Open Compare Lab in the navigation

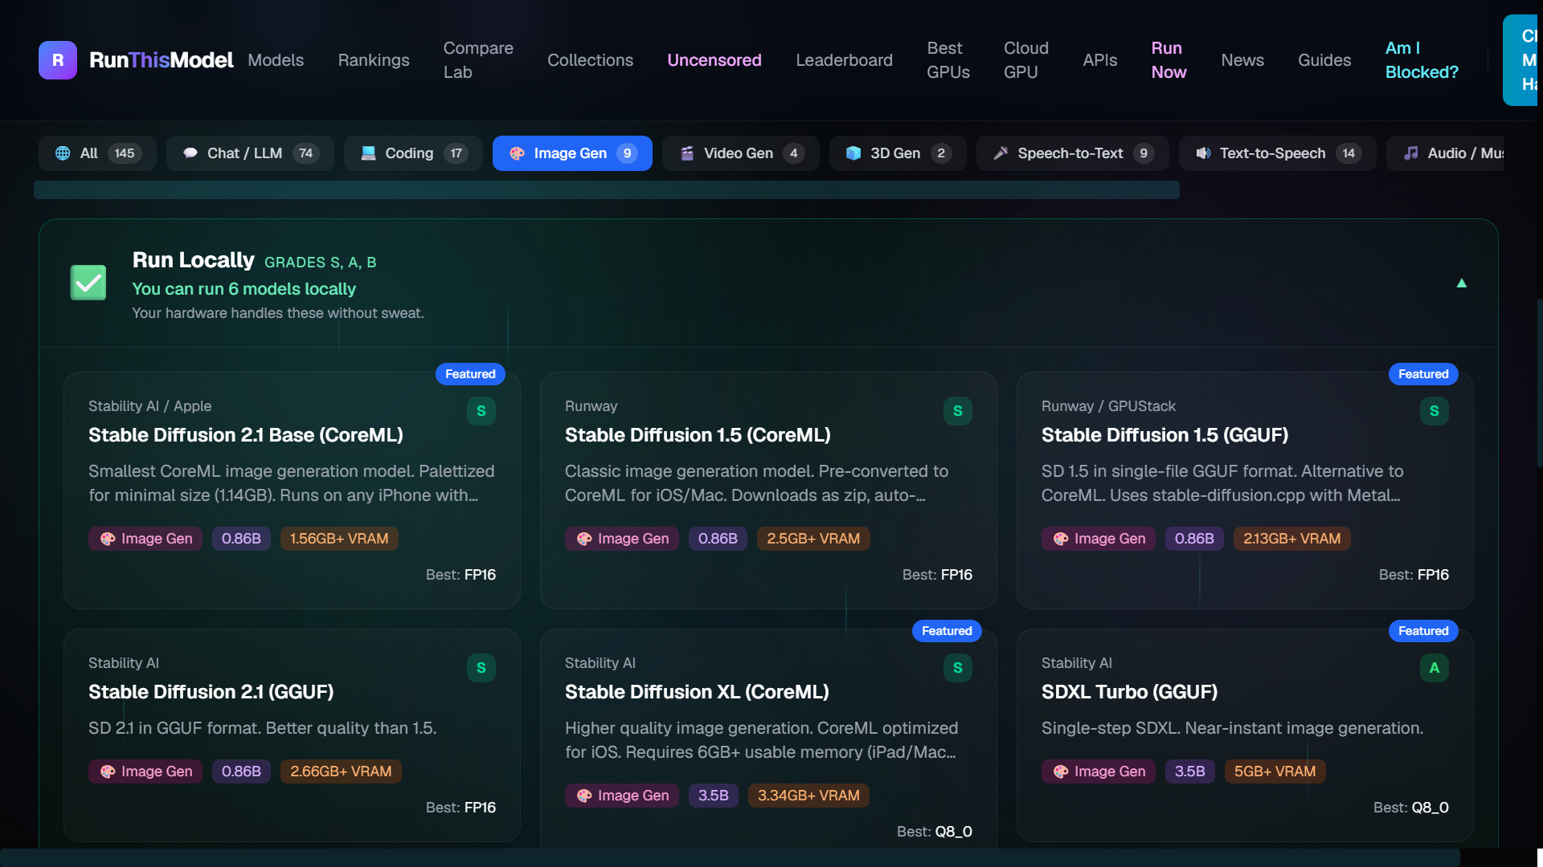click(478, 60)
